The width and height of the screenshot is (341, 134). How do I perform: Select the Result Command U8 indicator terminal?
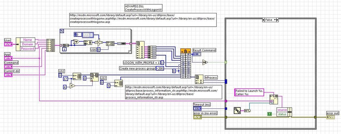click(x=197, y=54)
